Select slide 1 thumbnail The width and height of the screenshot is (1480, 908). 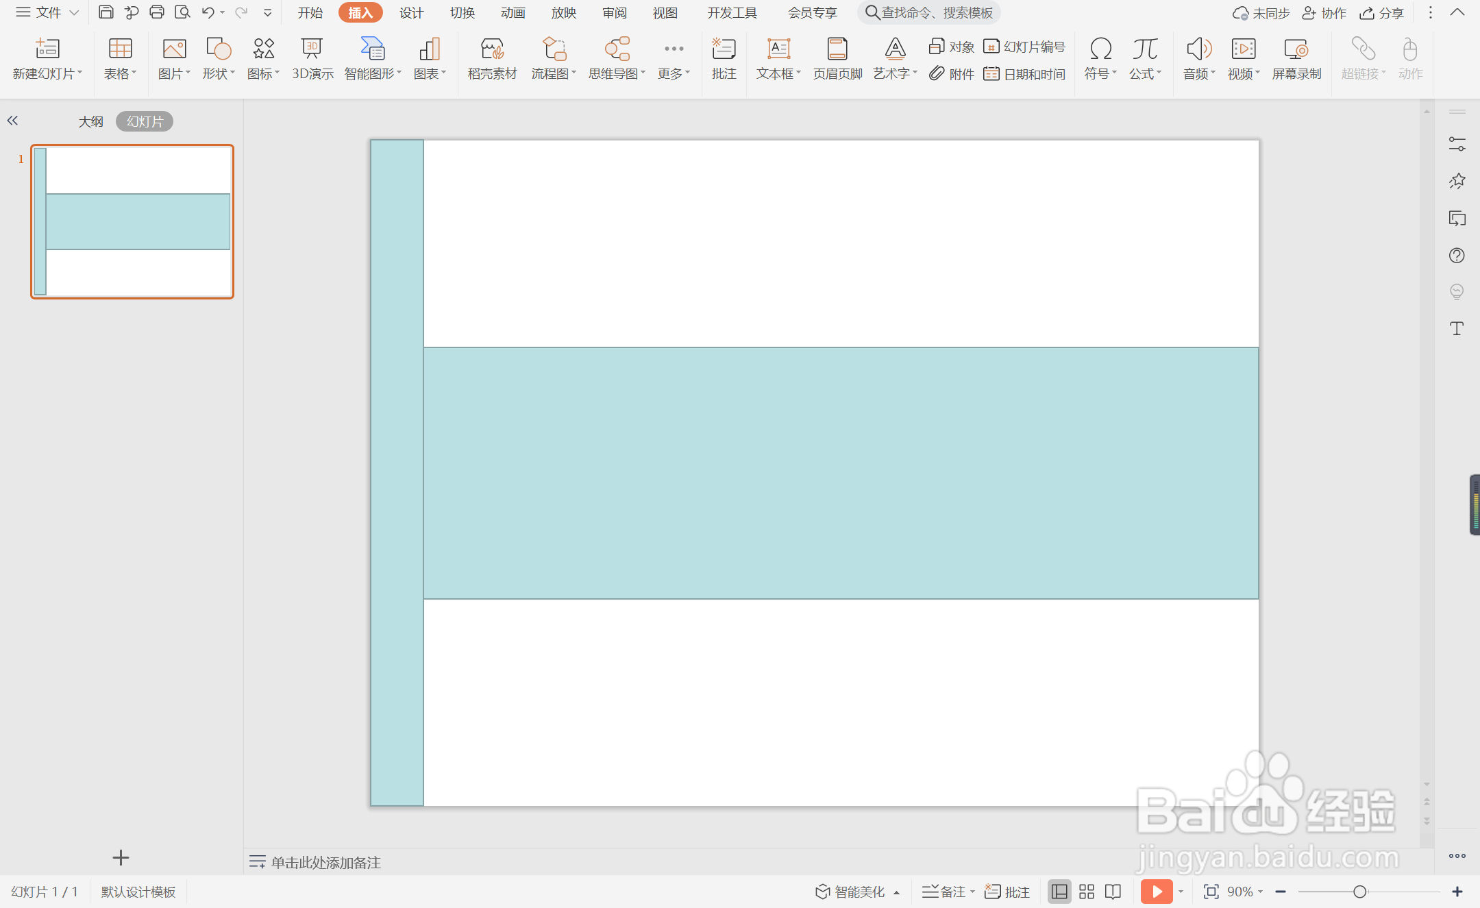point(132,221)
